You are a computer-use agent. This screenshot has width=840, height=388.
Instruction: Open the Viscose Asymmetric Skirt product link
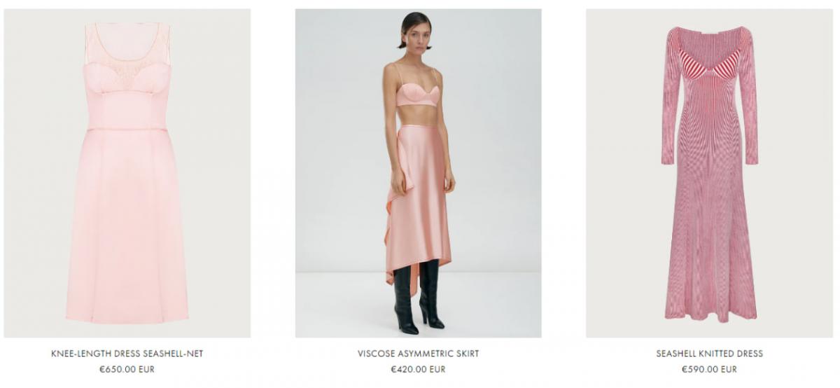pos(418,354)
